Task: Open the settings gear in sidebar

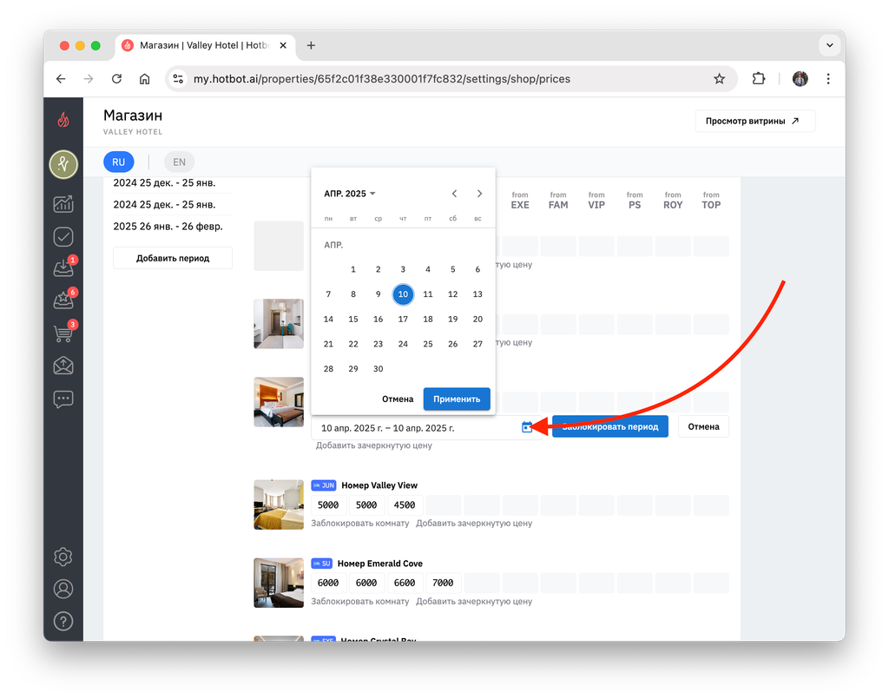Action: 63,557
